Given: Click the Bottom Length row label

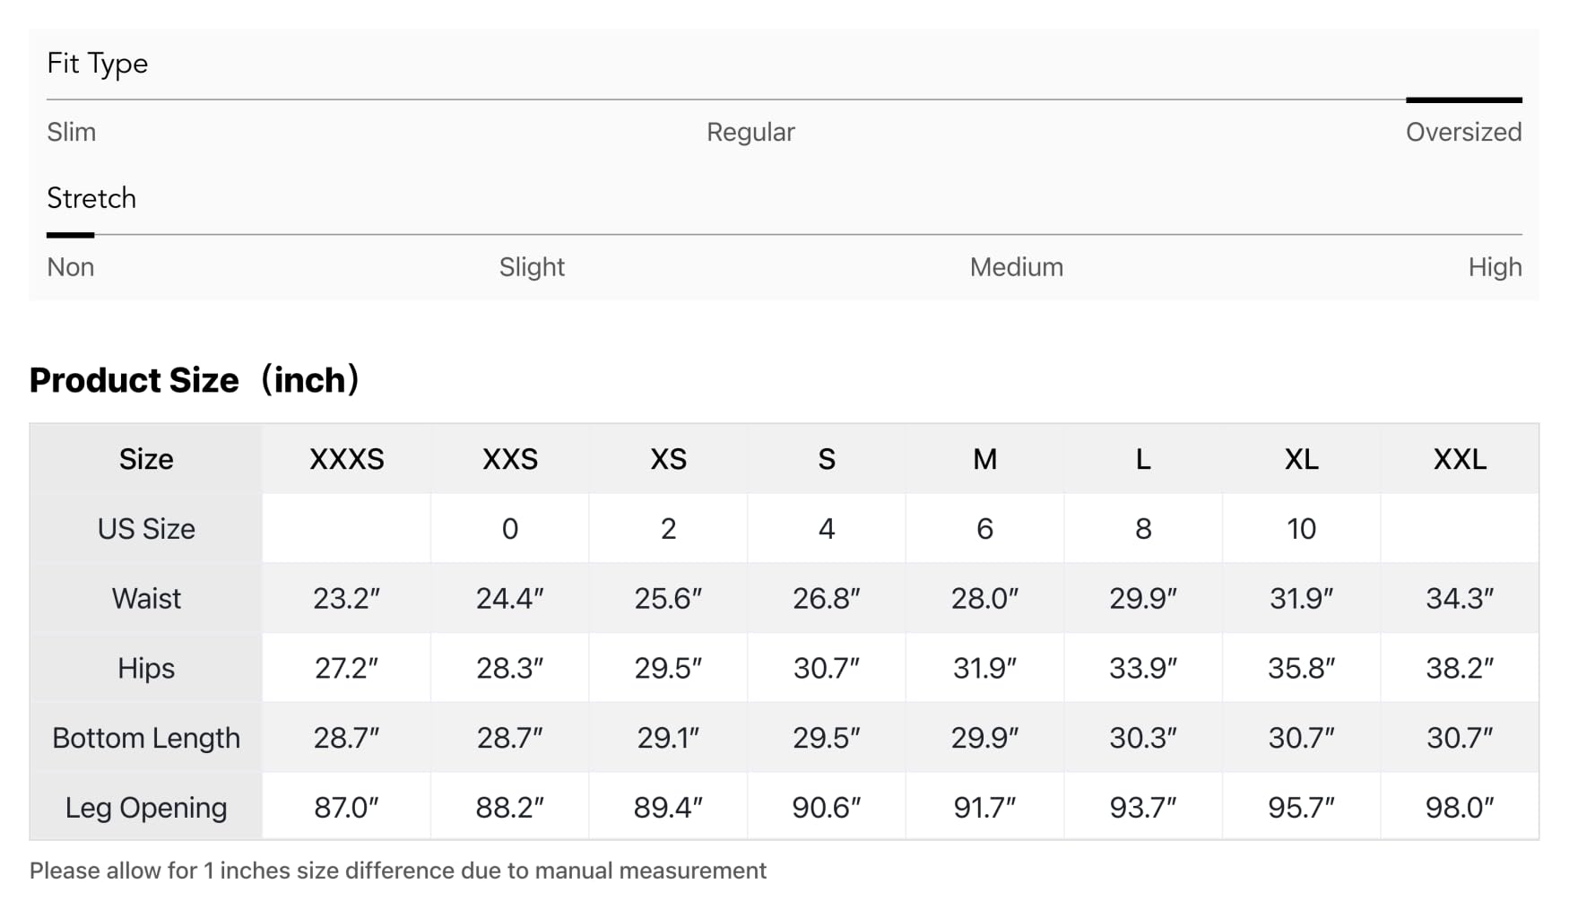Looking at the screenshot, I should 146,738.
